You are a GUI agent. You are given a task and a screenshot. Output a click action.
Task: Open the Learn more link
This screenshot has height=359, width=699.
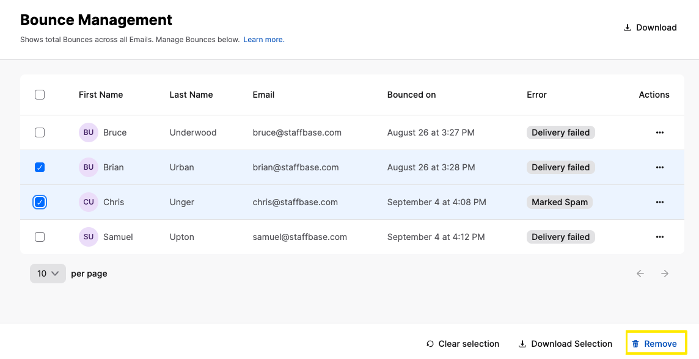[264, 40]
